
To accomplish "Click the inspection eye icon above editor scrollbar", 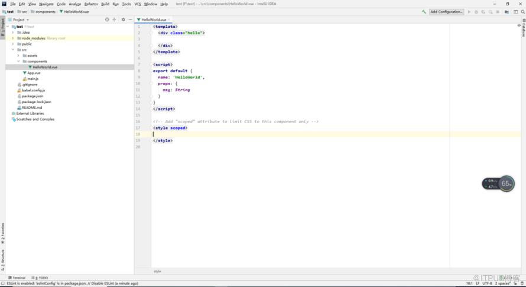I will (x=519, y=25).
